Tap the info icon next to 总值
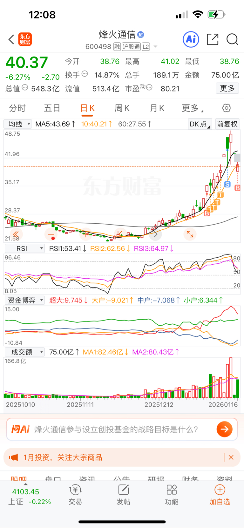Image resolution: width=244 pixels, height=528 pixels. [x=25, y=88]
